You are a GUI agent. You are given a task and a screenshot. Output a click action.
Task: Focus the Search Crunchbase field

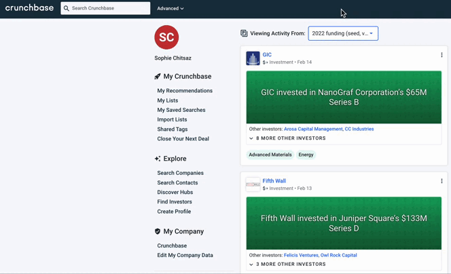[105, 8]
